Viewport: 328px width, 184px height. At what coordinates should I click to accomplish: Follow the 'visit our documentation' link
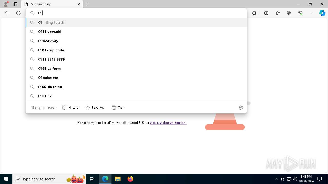tap(168, 123)
